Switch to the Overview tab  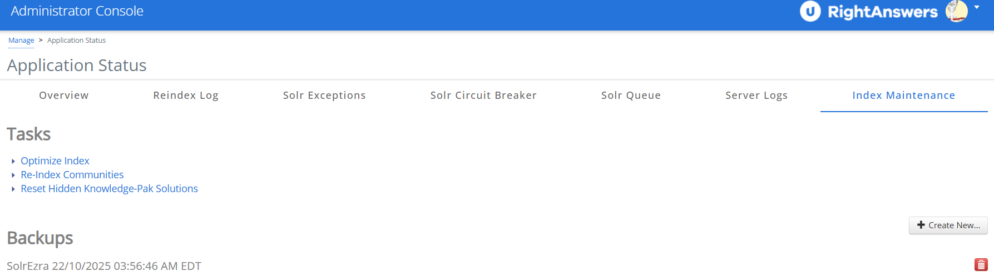pos(63,96)
